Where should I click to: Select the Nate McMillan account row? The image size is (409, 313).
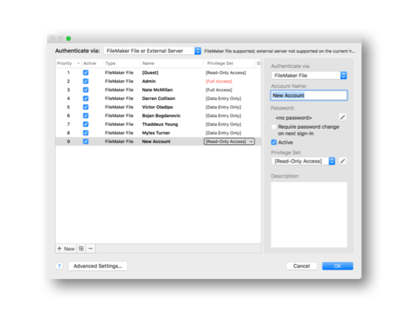click(158, 90)
